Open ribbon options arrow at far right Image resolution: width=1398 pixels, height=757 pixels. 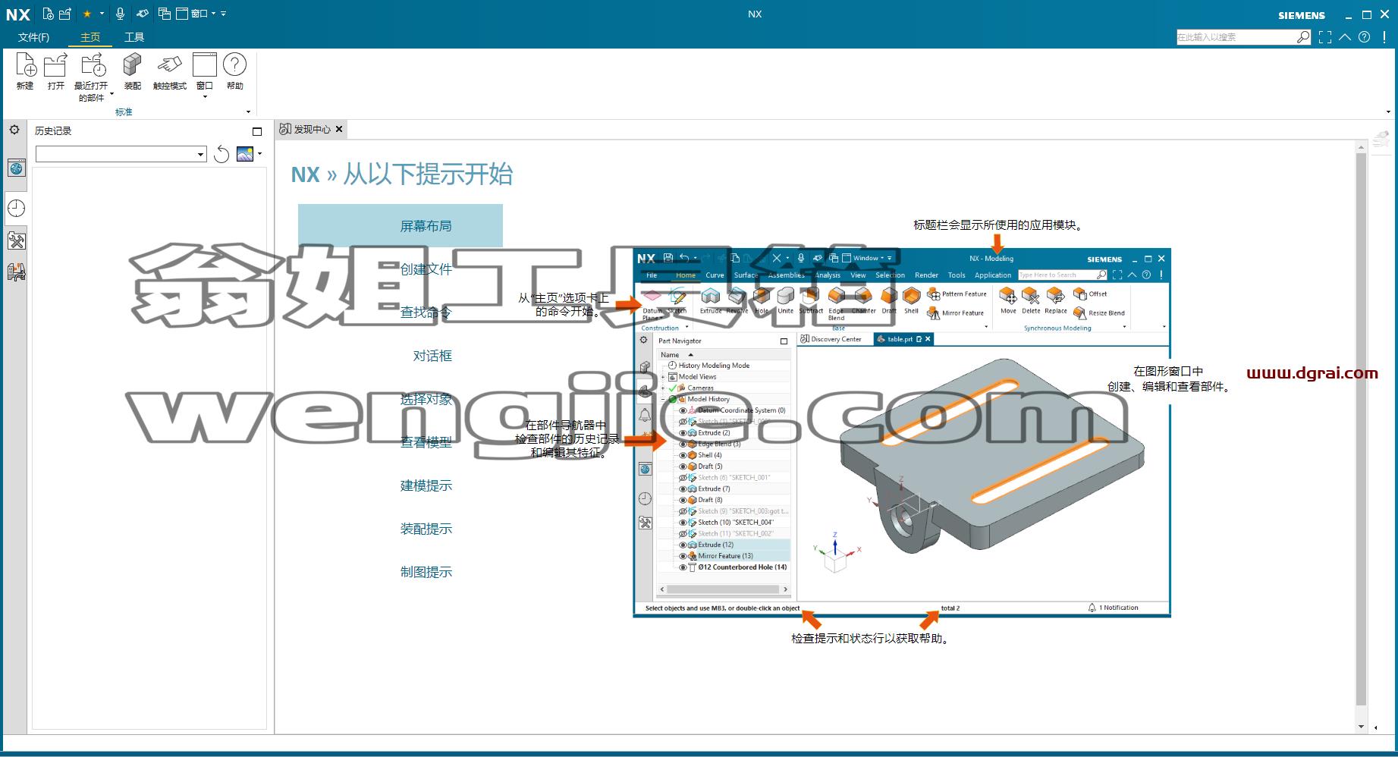(x=1388, y=112)
